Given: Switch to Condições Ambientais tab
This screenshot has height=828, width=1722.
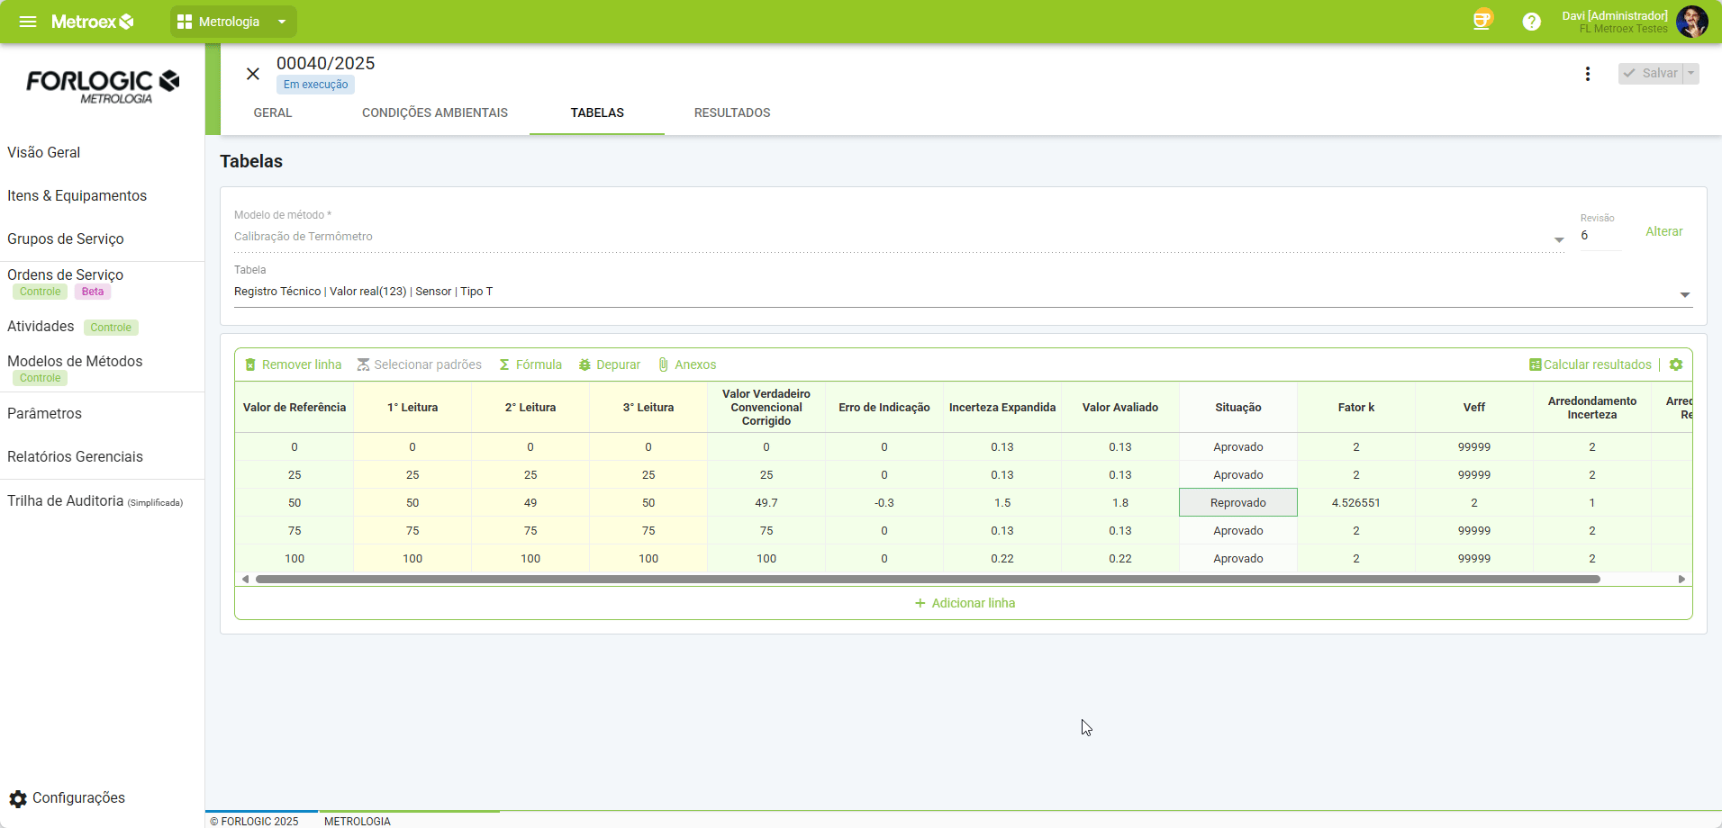Looking at the screenshot, I should [x=434, y=112].
